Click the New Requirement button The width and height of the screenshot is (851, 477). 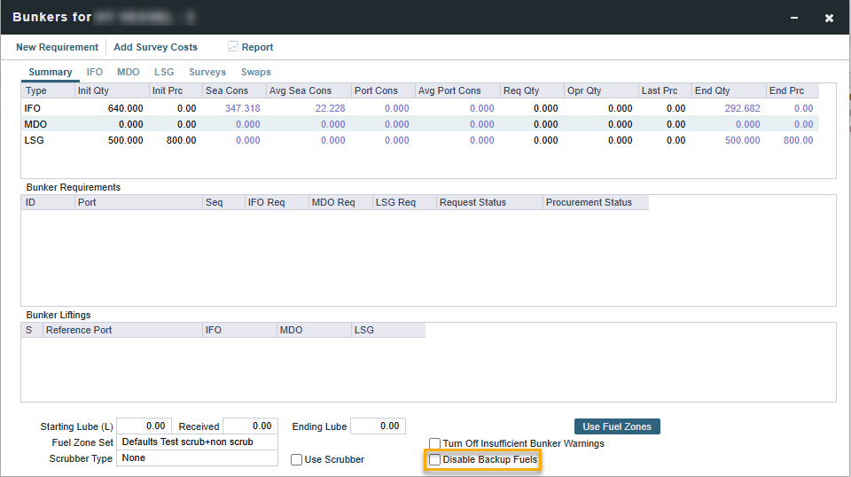(x=57, y=47)
